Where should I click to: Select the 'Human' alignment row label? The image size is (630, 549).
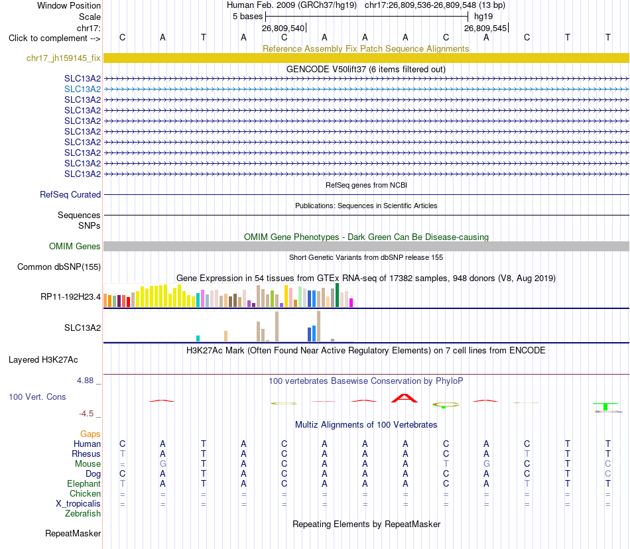pos(87,444)
